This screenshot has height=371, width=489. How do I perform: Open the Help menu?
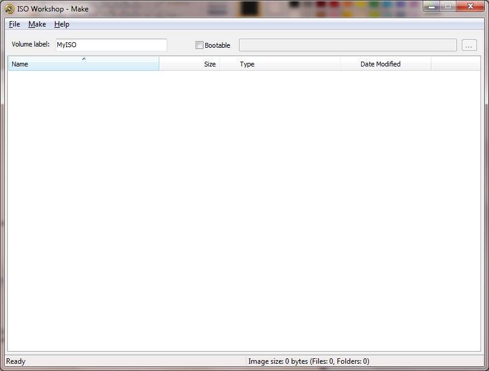coord(60,24)
